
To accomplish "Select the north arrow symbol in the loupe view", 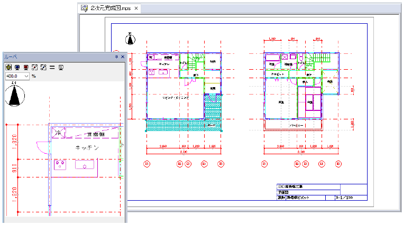I will [x=14, y=95].
